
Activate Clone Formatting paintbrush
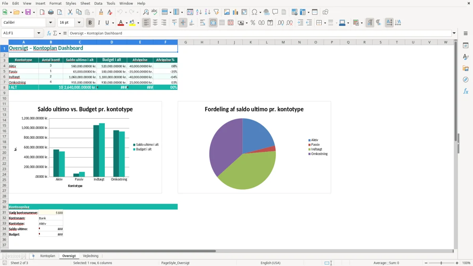[x=101, y=12]
